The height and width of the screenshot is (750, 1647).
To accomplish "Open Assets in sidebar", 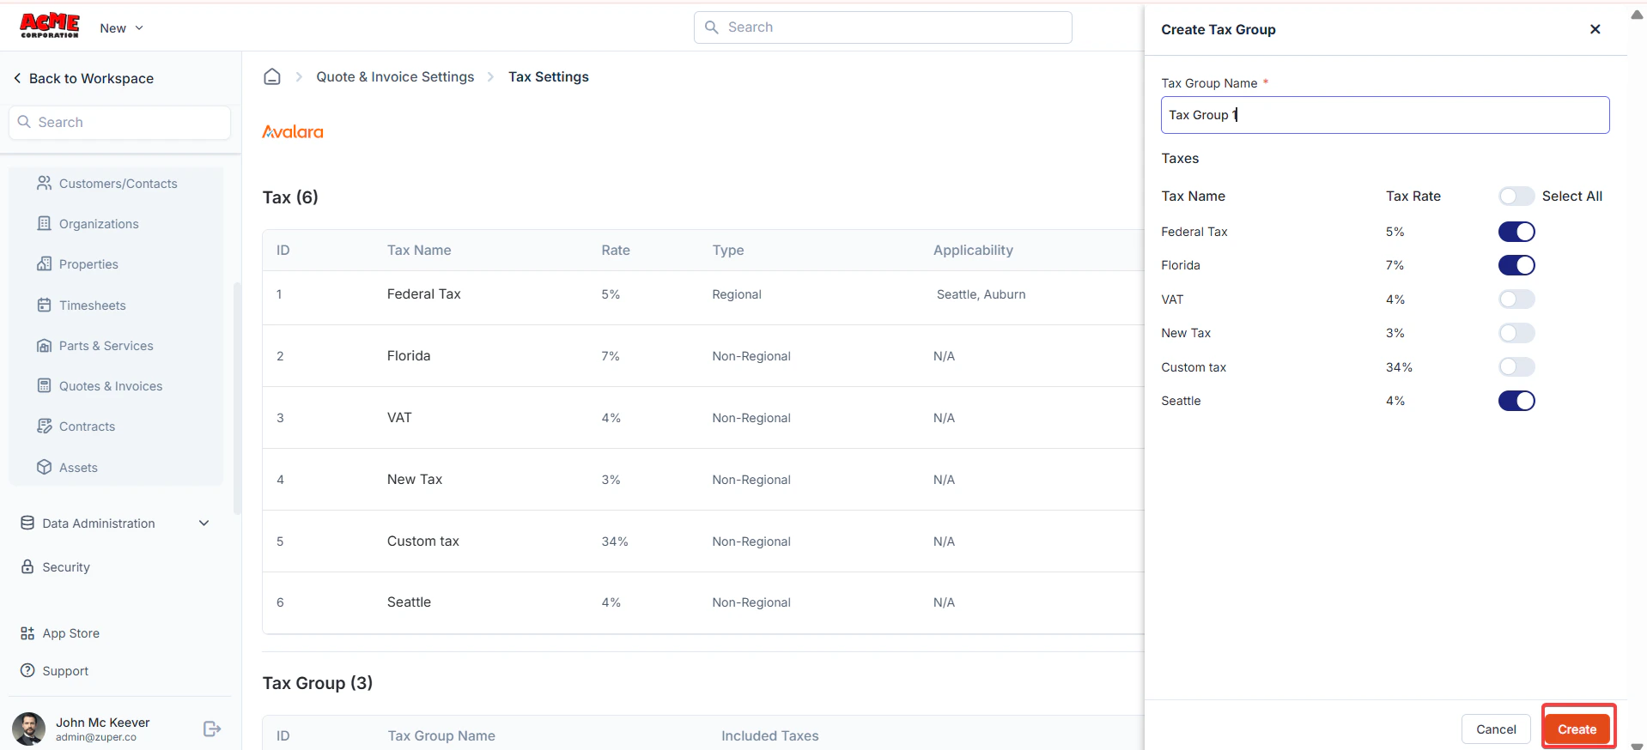I will pos(78,468).
